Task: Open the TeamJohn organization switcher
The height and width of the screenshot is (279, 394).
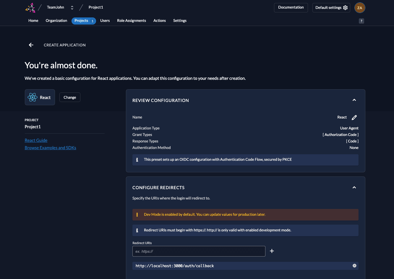Action: point(72,7)
